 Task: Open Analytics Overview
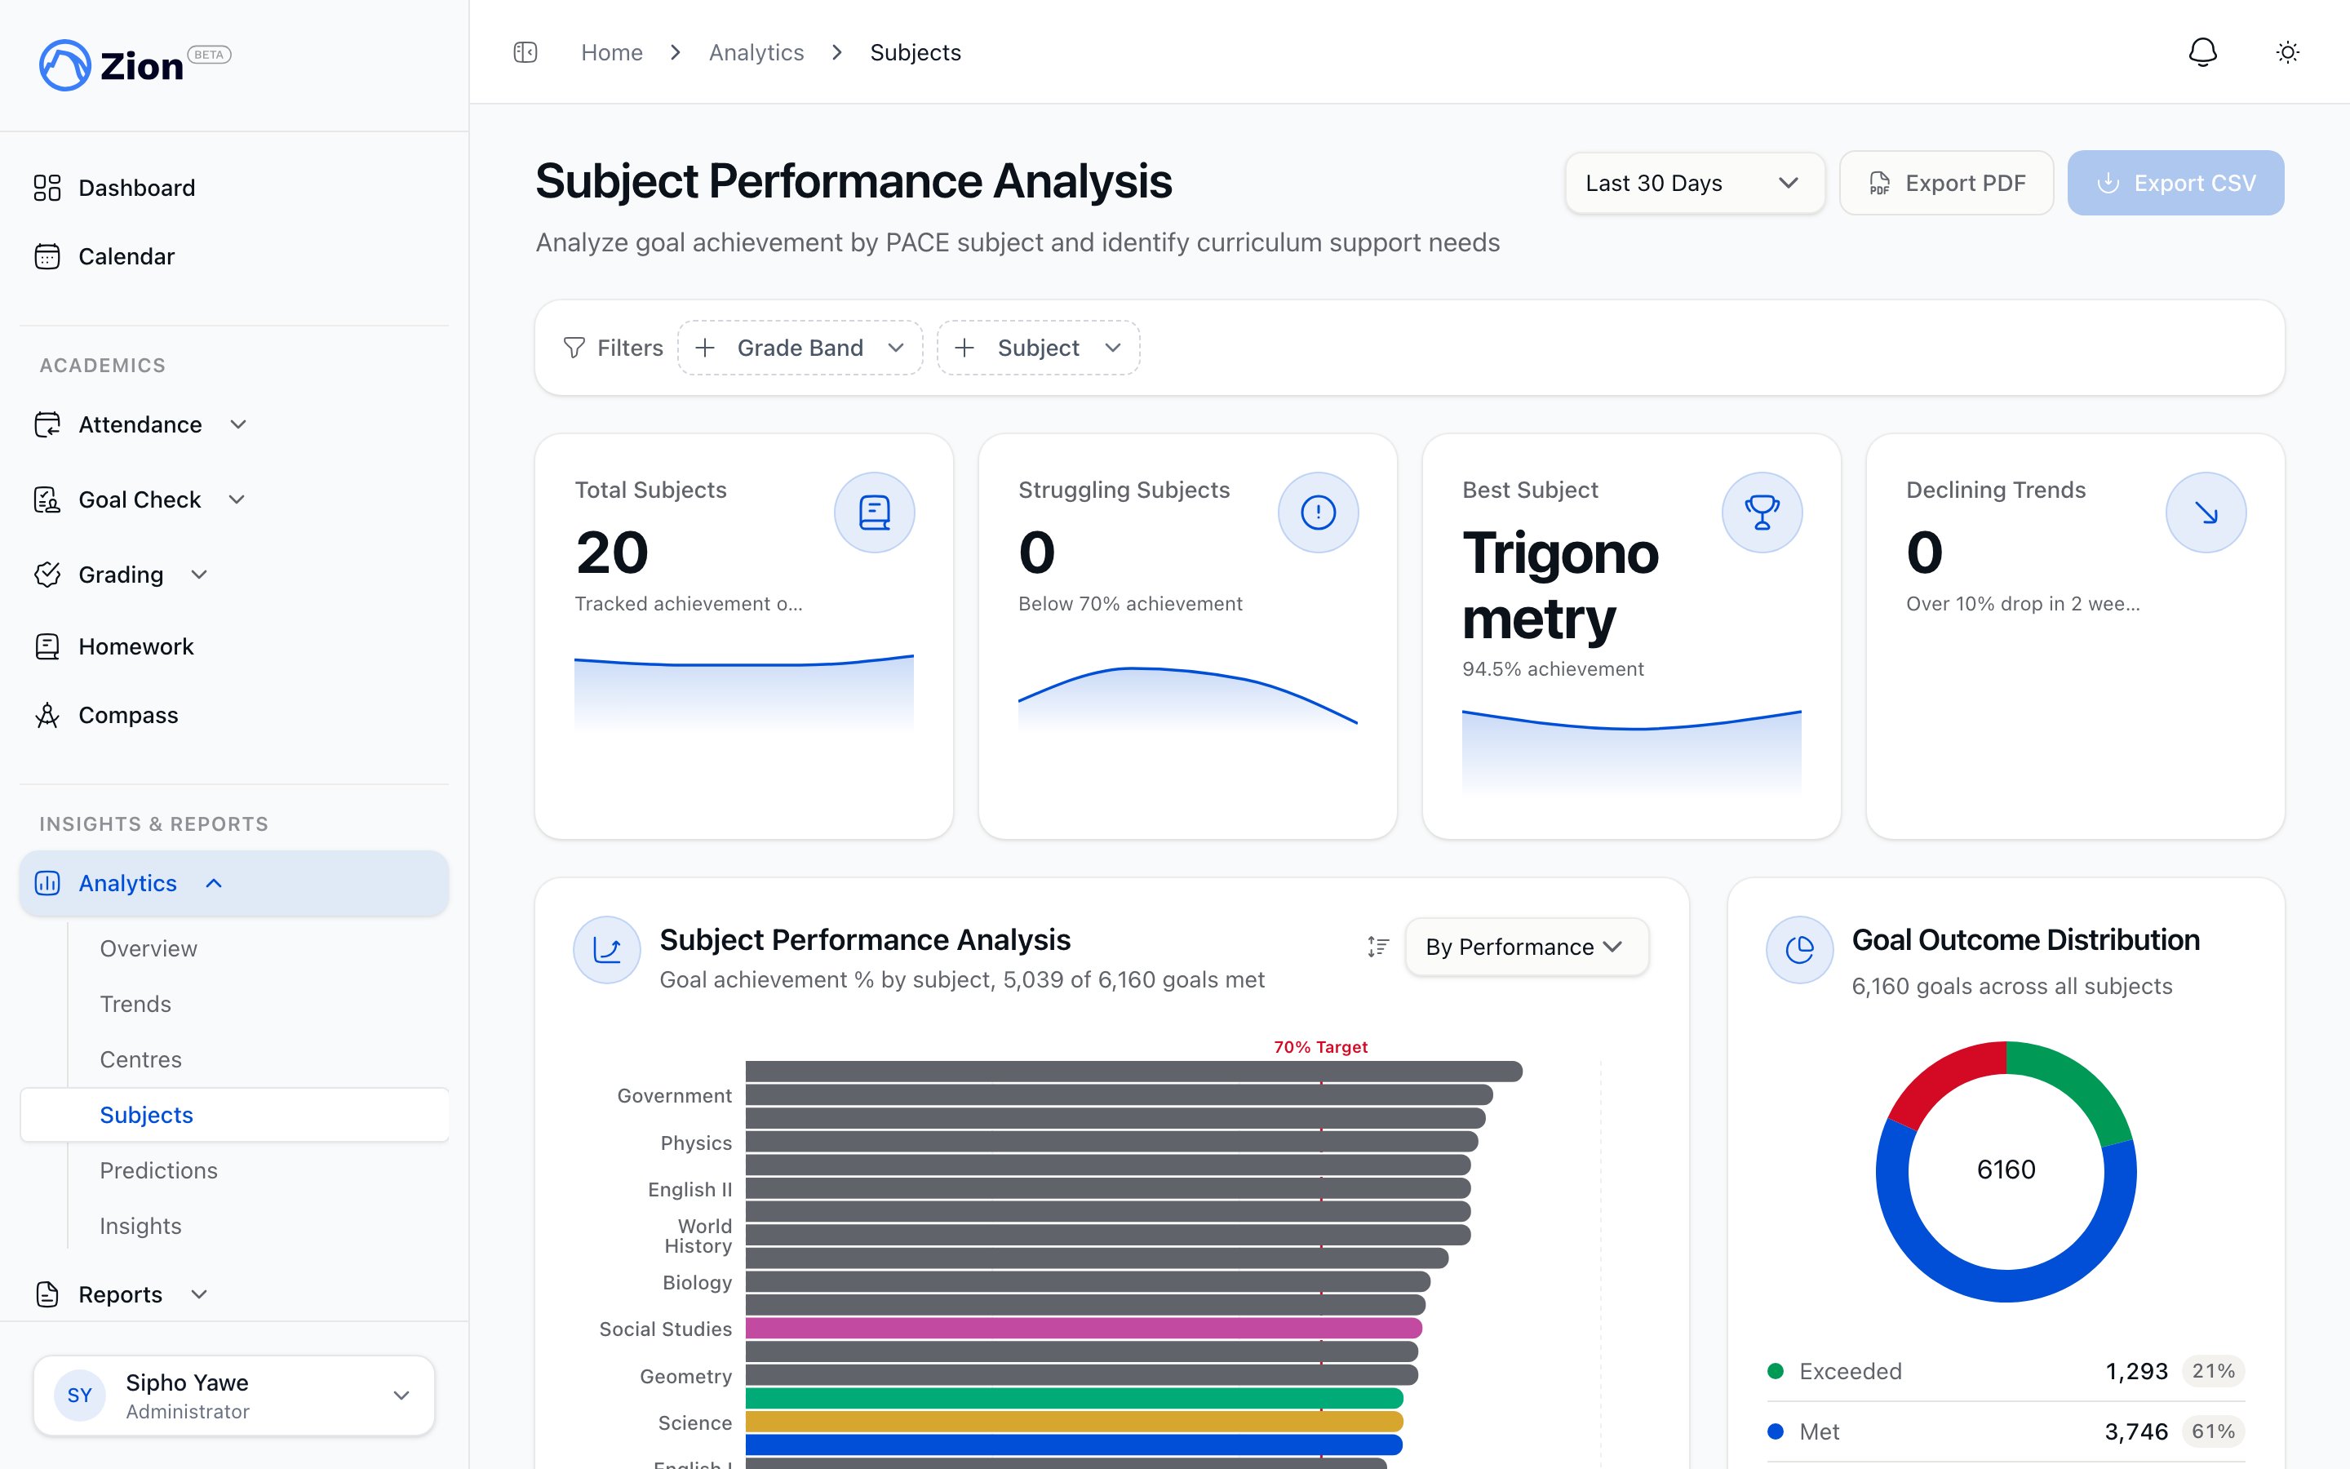[x=149, y=948]
